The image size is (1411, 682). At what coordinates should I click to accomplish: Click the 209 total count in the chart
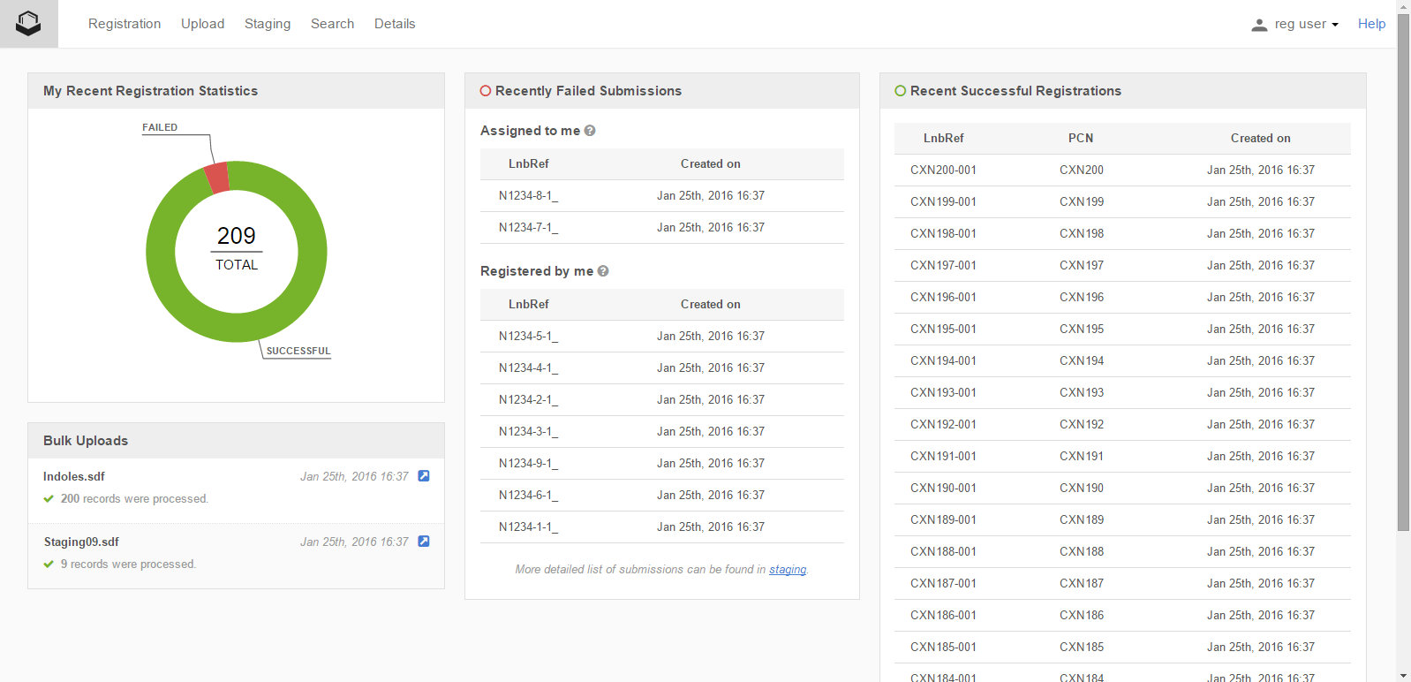click(x=237, y=236)
